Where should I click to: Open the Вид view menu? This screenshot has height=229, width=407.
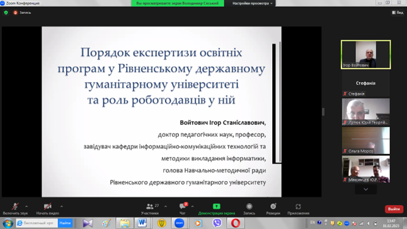[398, 13]
